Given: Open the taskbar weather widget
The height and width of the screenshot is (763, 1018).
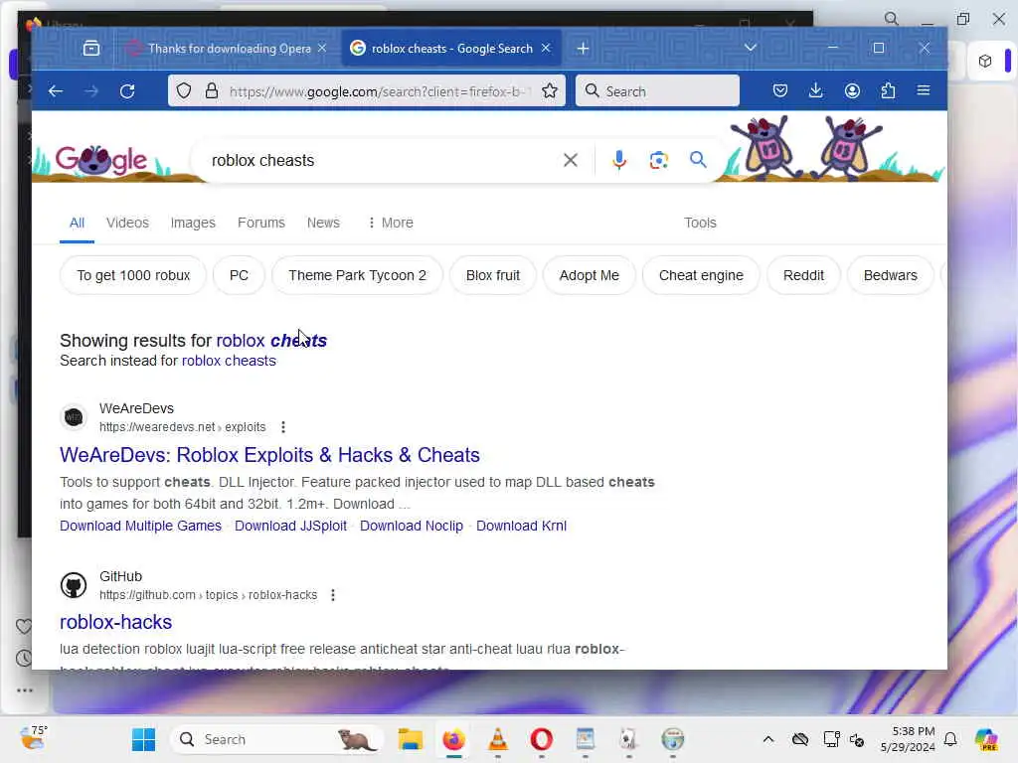Looking at the screenshot, I should [x=33, y=738].
